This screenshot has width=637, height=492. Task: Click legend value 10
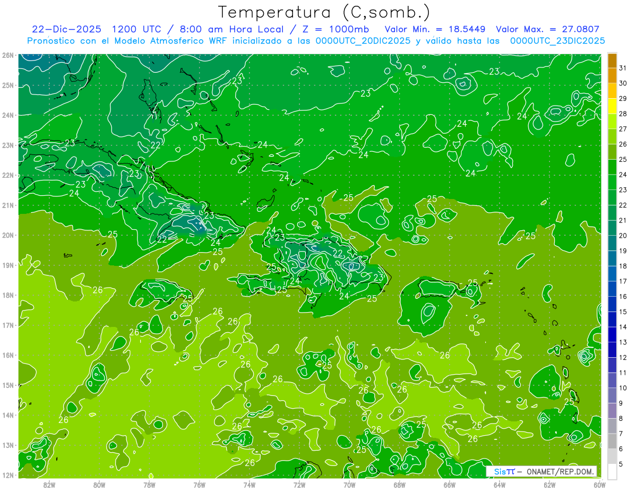point(623,388)
